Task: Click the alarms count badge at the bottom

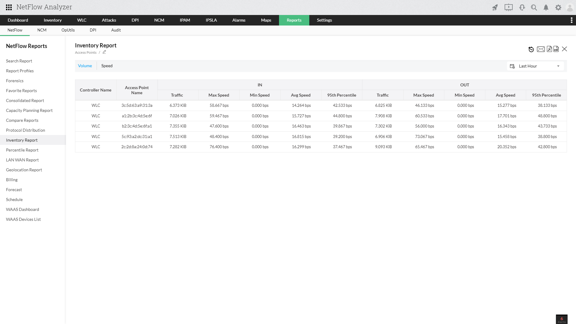Action: coord(562,319)
